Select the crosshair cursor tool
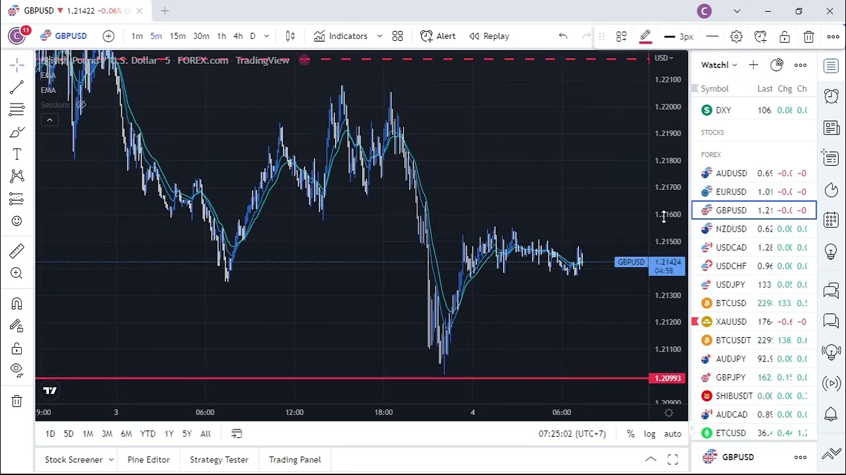This screenshot has height=475, width=846. click(17, 64)
